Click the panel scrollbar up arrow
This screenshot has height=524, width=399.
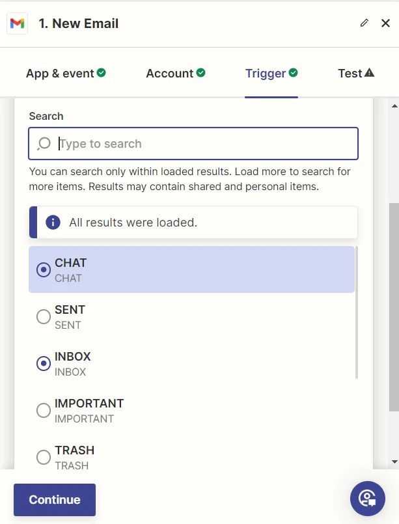(x=394, y=106)
